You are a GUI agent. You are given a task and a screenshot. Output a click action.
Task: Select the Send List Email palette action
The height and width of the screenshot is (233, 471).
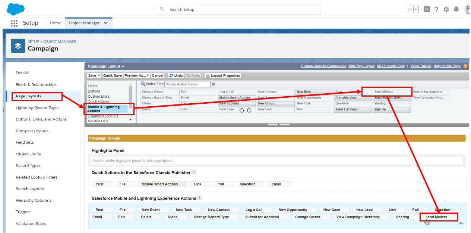pos(353,110)
